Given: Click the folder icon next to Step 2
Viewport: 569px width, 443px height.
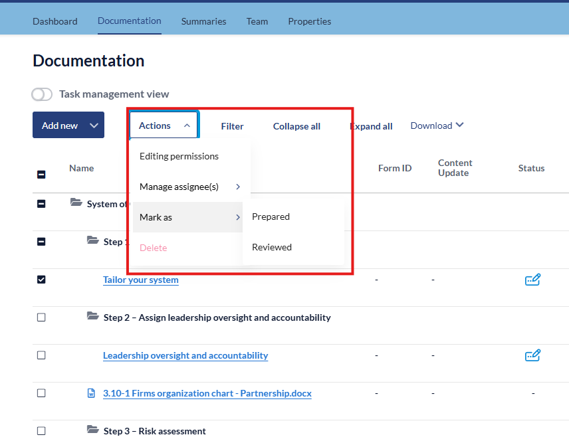Looking at the screenshot, I should tap(93, 317).
